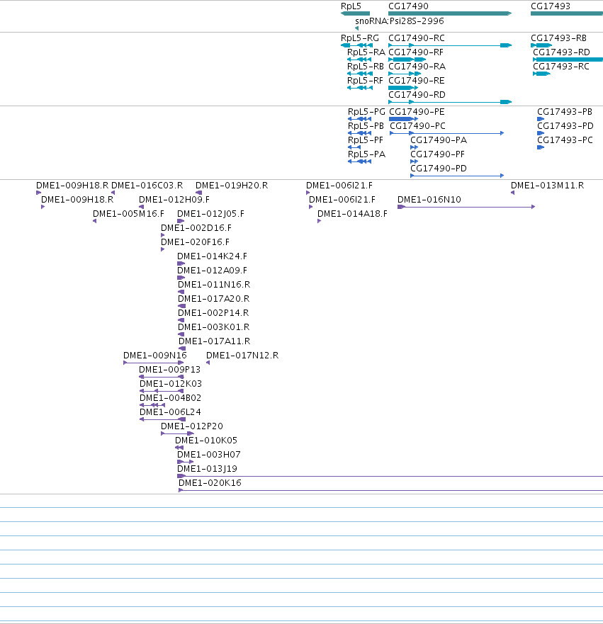Open the snoRNA:Psi28S-2996 feature

(x=356, y=28)
